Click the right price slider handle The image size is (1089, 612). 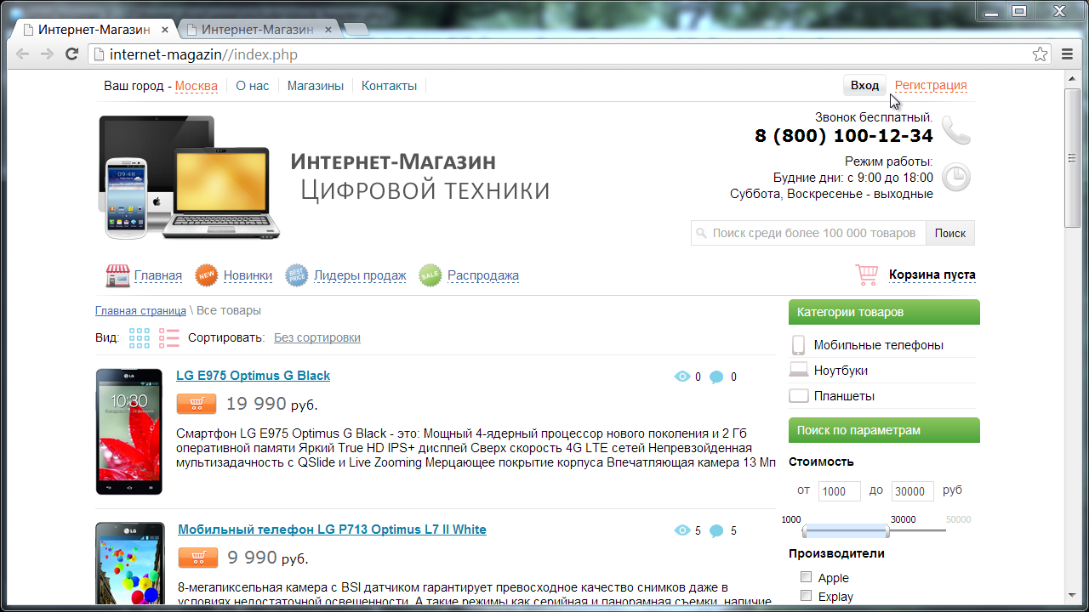tap(887, 531)
